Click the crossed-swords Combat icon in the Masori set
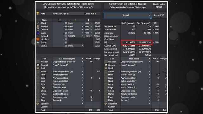This screenshot has height=114, width=203. point(106,65)
